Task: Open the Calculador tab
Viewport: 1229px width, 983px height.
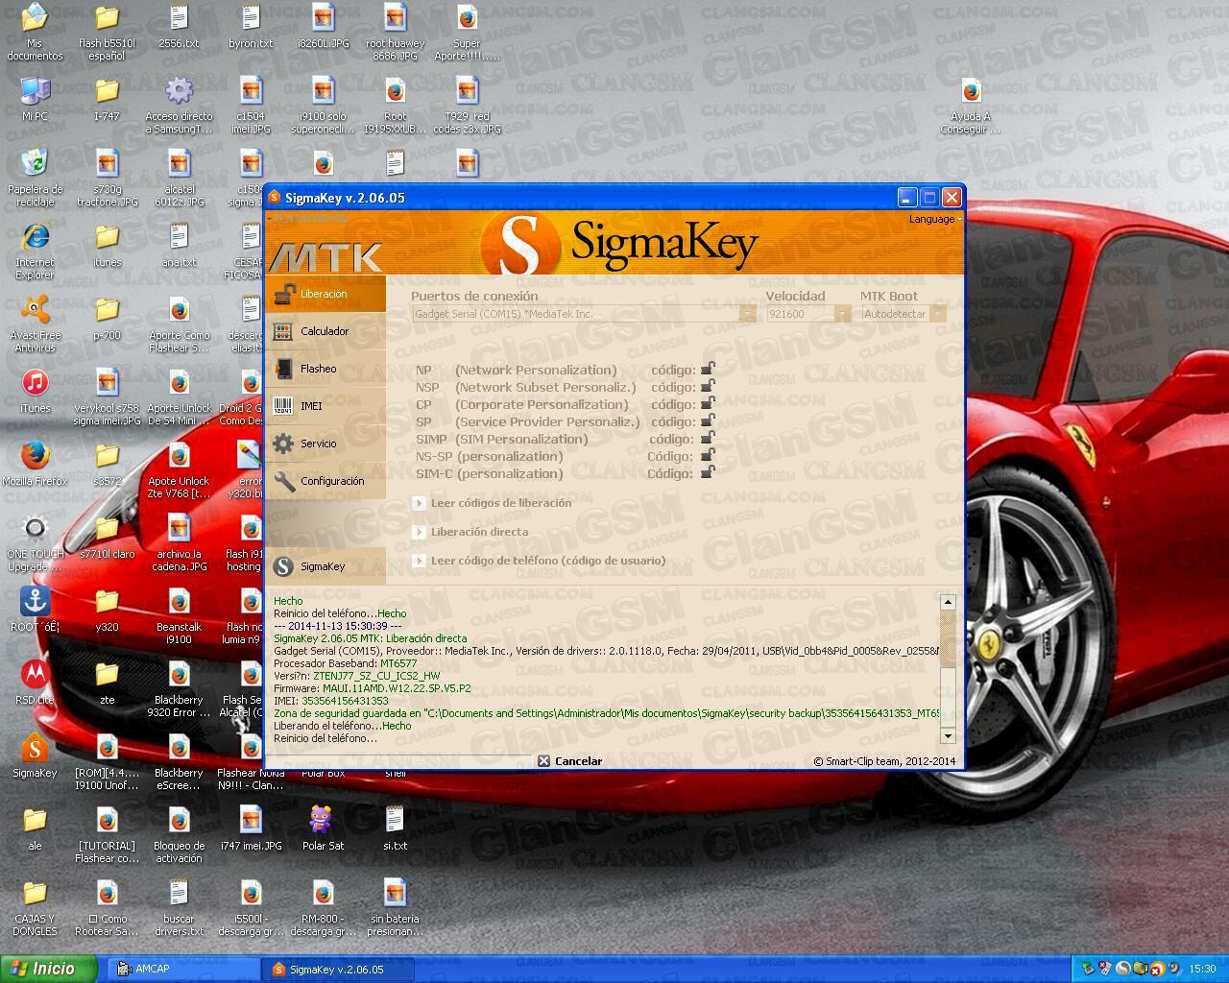Action: tap(325, 331)
